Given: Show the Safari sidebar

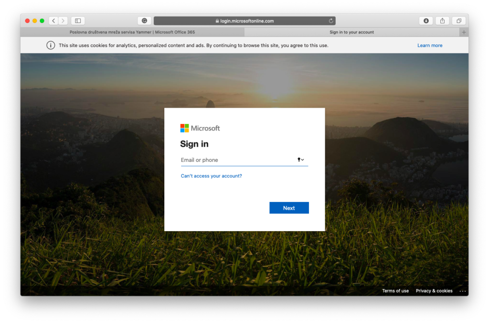Looking at the screenshot, I should coord(78,21).
